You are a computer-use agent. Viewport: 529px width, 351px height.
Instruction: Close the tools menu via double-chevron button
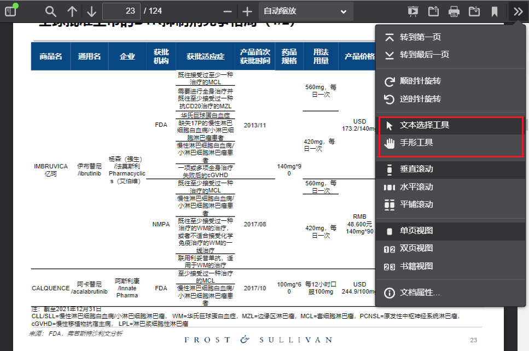tap(518, 11)
